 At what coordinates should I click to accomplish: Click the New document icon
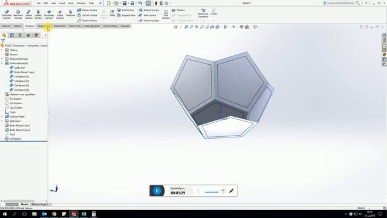tap(109, 3)
